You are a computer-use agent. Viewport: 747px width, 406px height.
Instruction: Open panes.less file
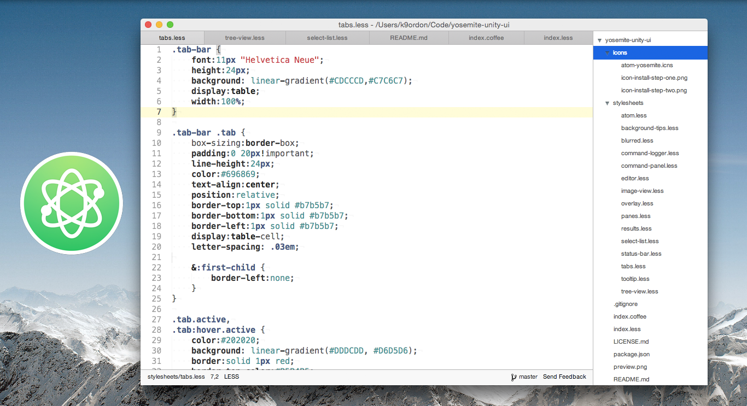coord(636,216)
